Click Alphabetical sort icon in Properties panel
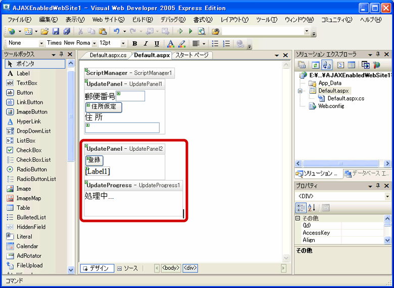The width and height of the screenshot is (394, 288). pos(312,208)
